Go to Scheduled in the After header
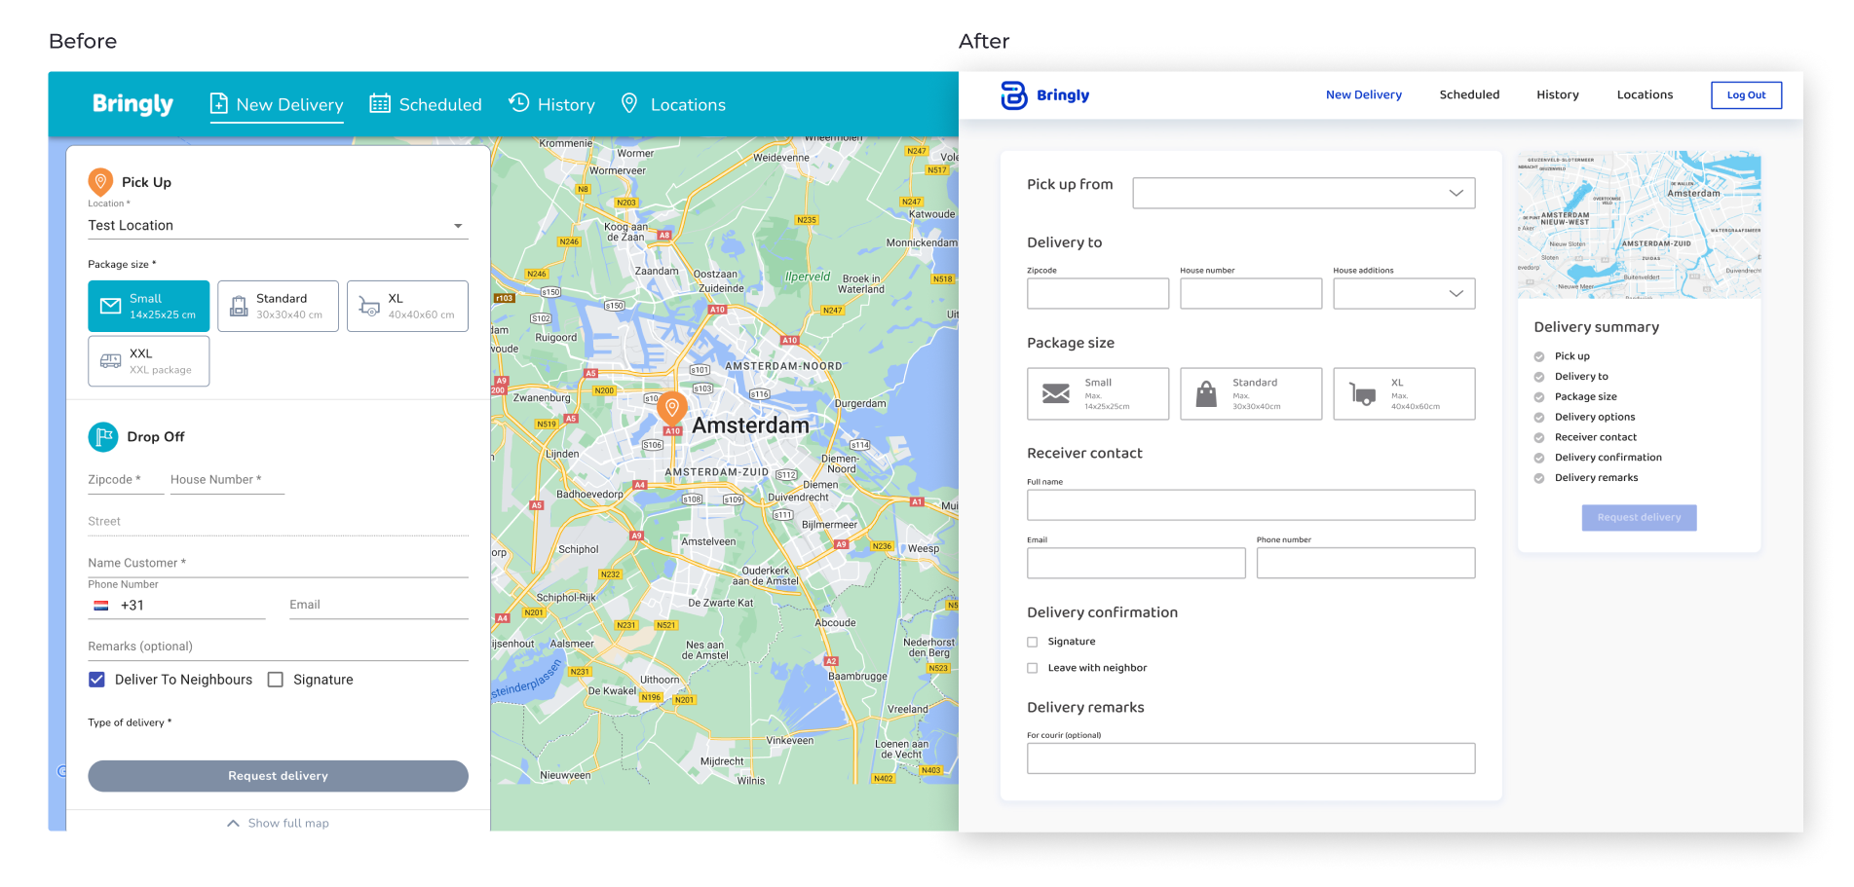The height and width of the screenshot is (887, 1854). pyautogui.click(x=1469, y=95)
